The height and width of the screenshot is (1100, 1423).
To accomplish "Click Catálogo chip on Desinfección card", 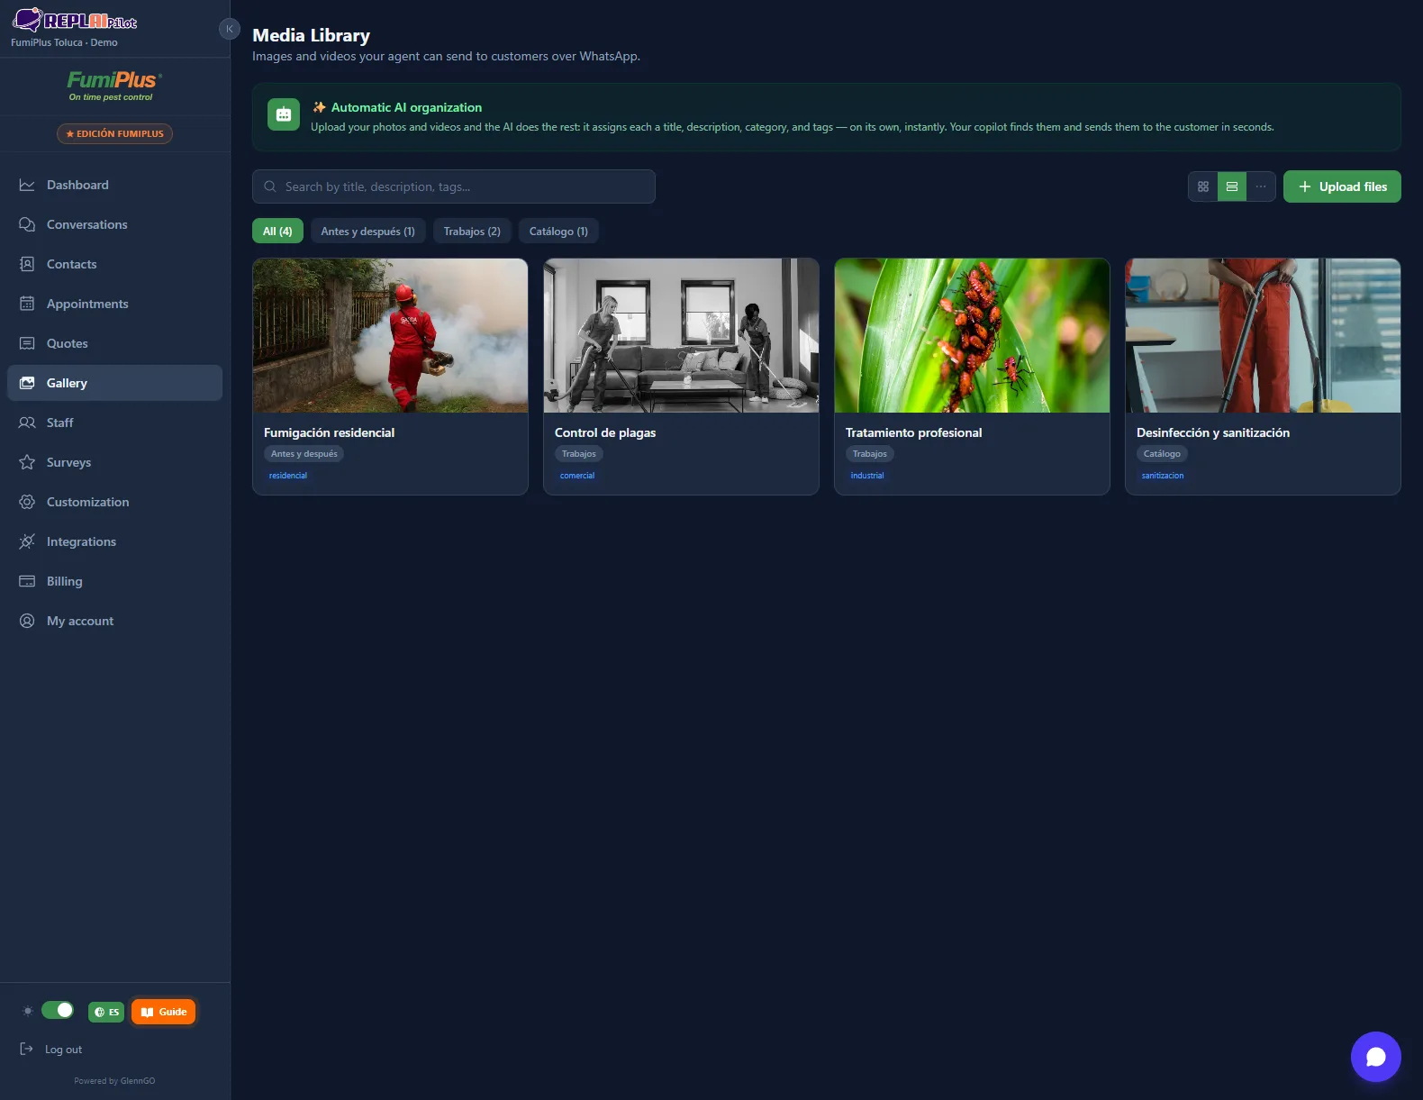I will click(x=1162, y=454).
